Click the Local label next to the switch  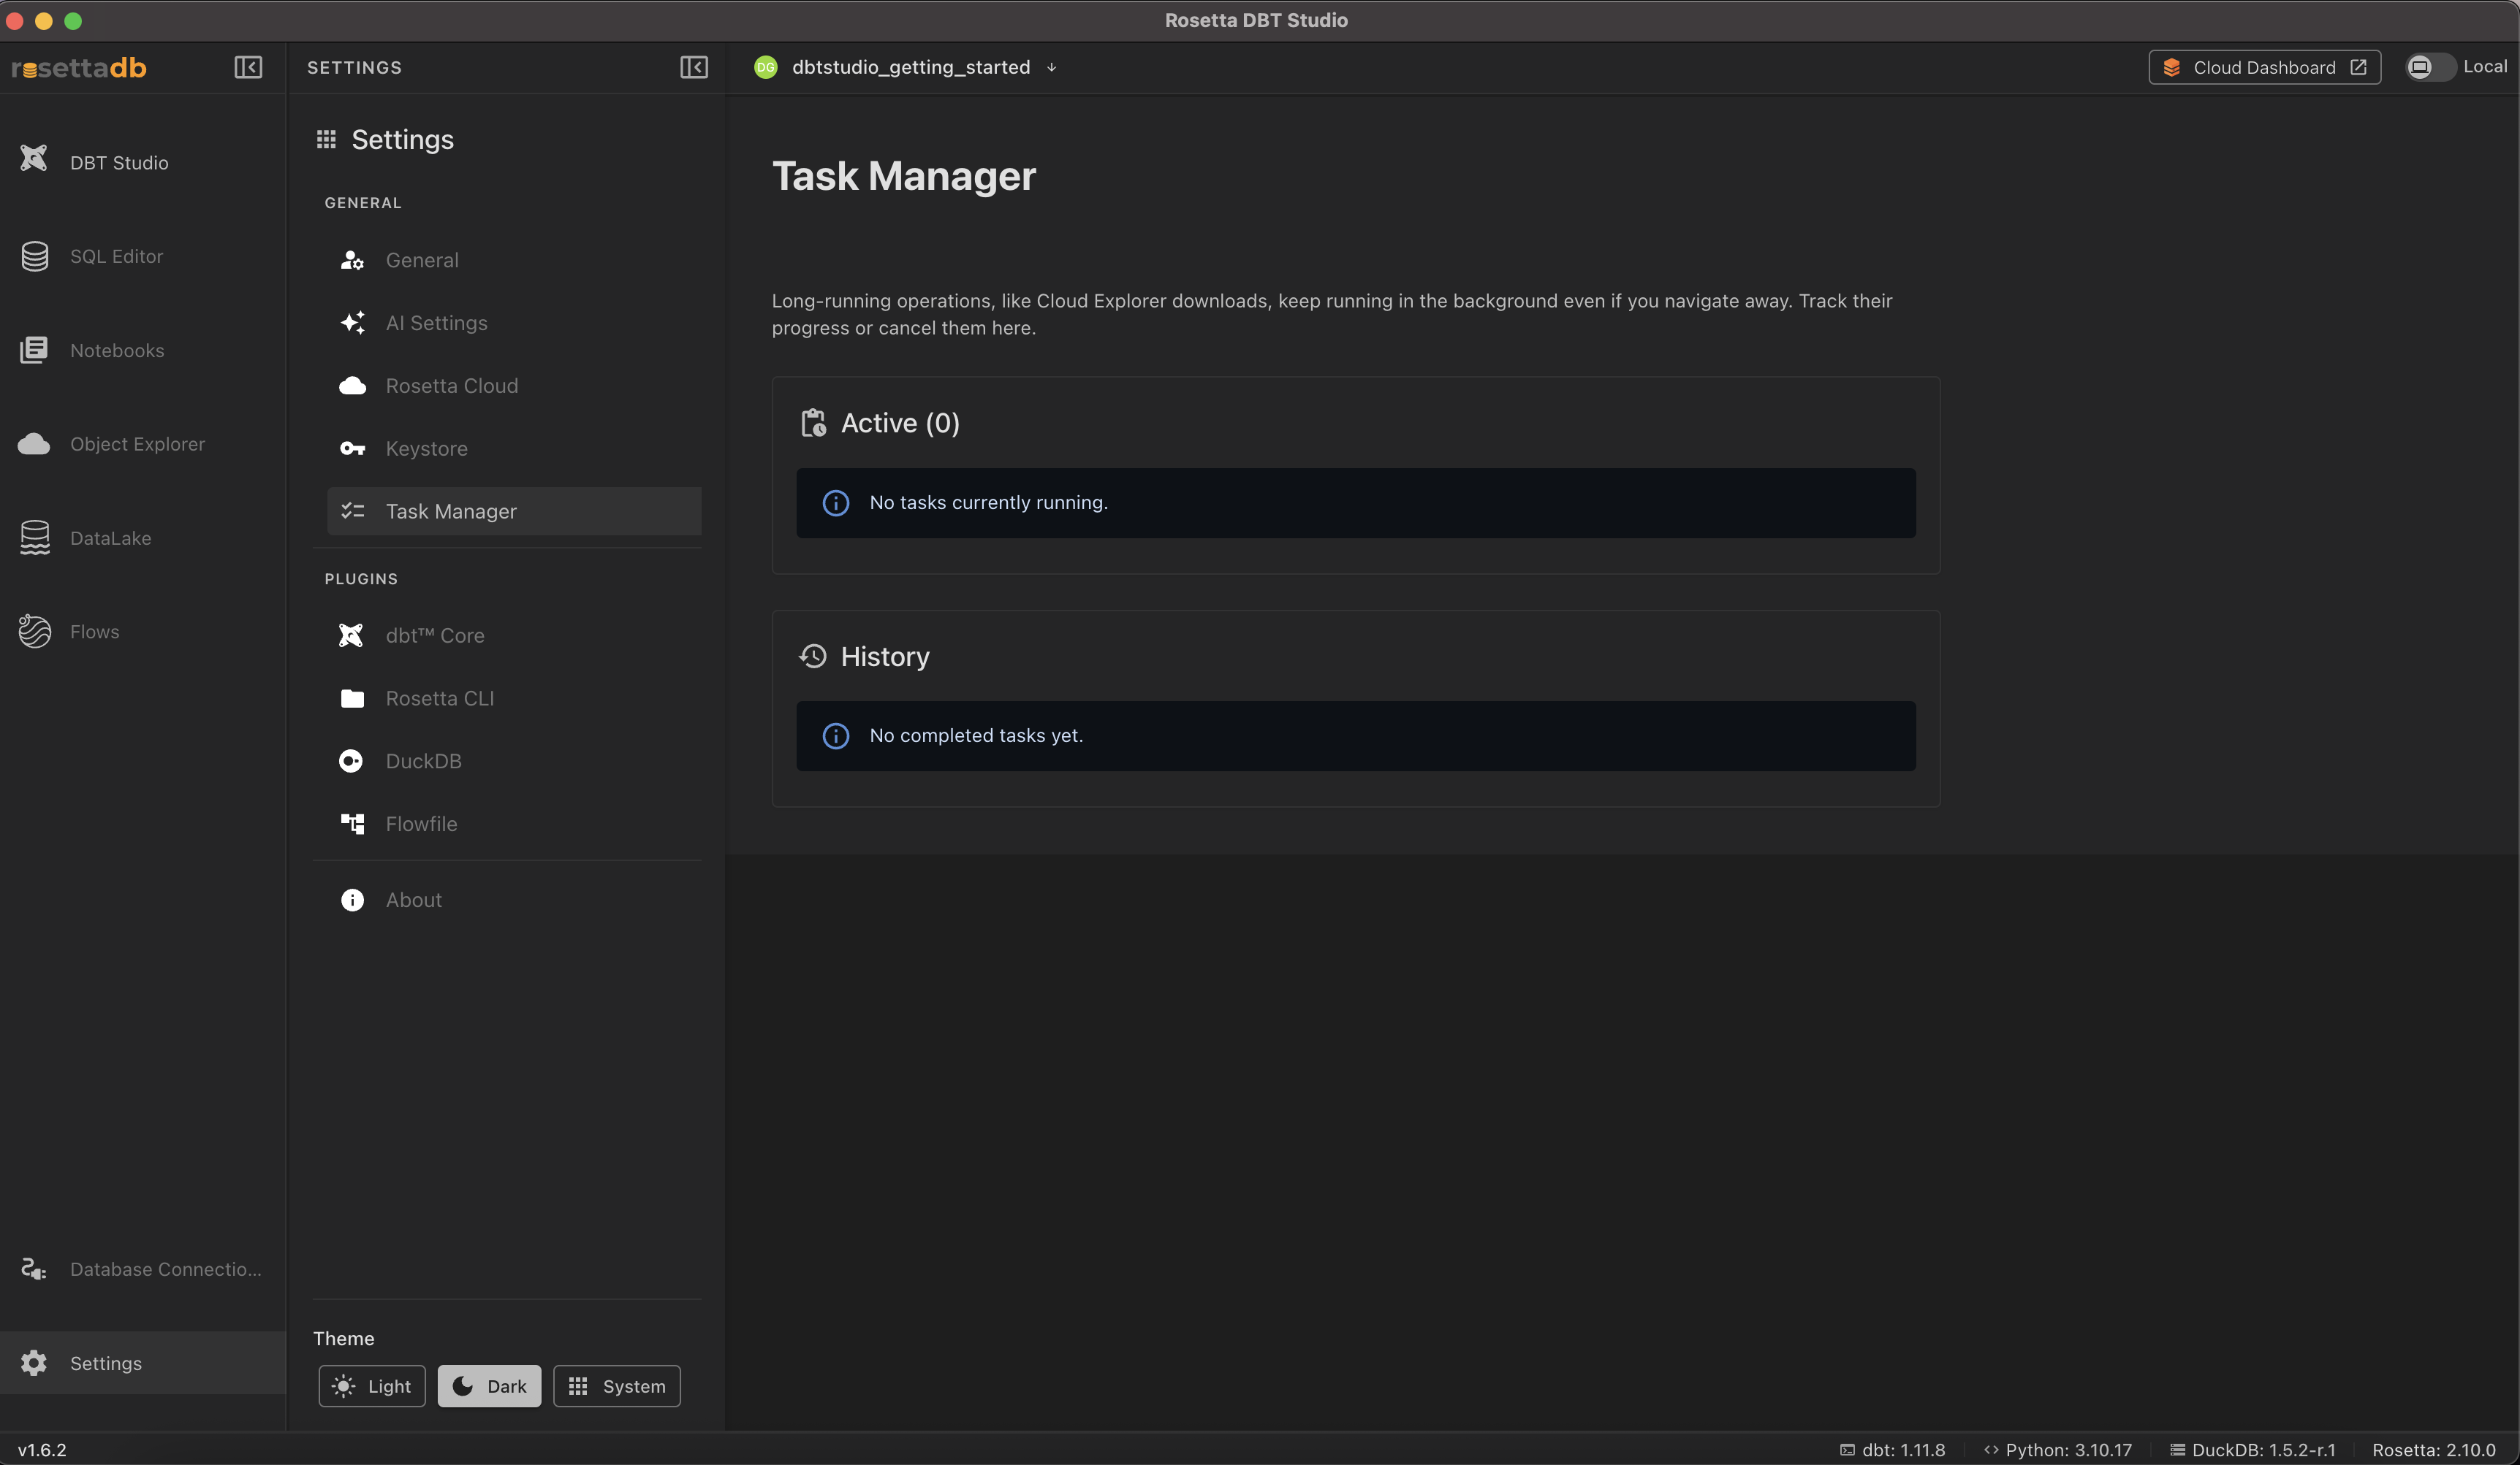pos(2485,66)
